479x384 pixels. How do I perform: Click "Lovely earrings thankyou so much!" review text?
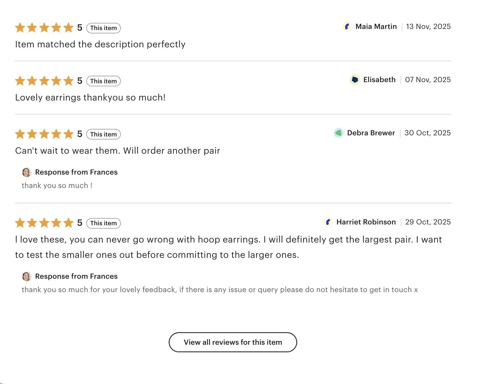tap(90, 98)
